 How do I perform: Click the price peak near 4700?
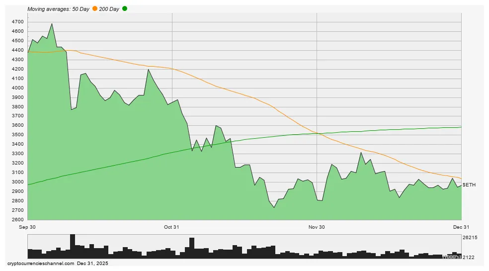(x=52, y=24)
